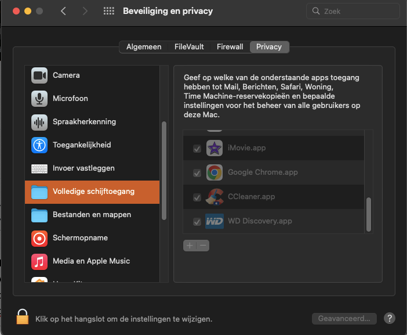This screenshot has width=407, height=335.
Task: Select the Toegankelijkheid label text
Action: click(x=82, y=145)
